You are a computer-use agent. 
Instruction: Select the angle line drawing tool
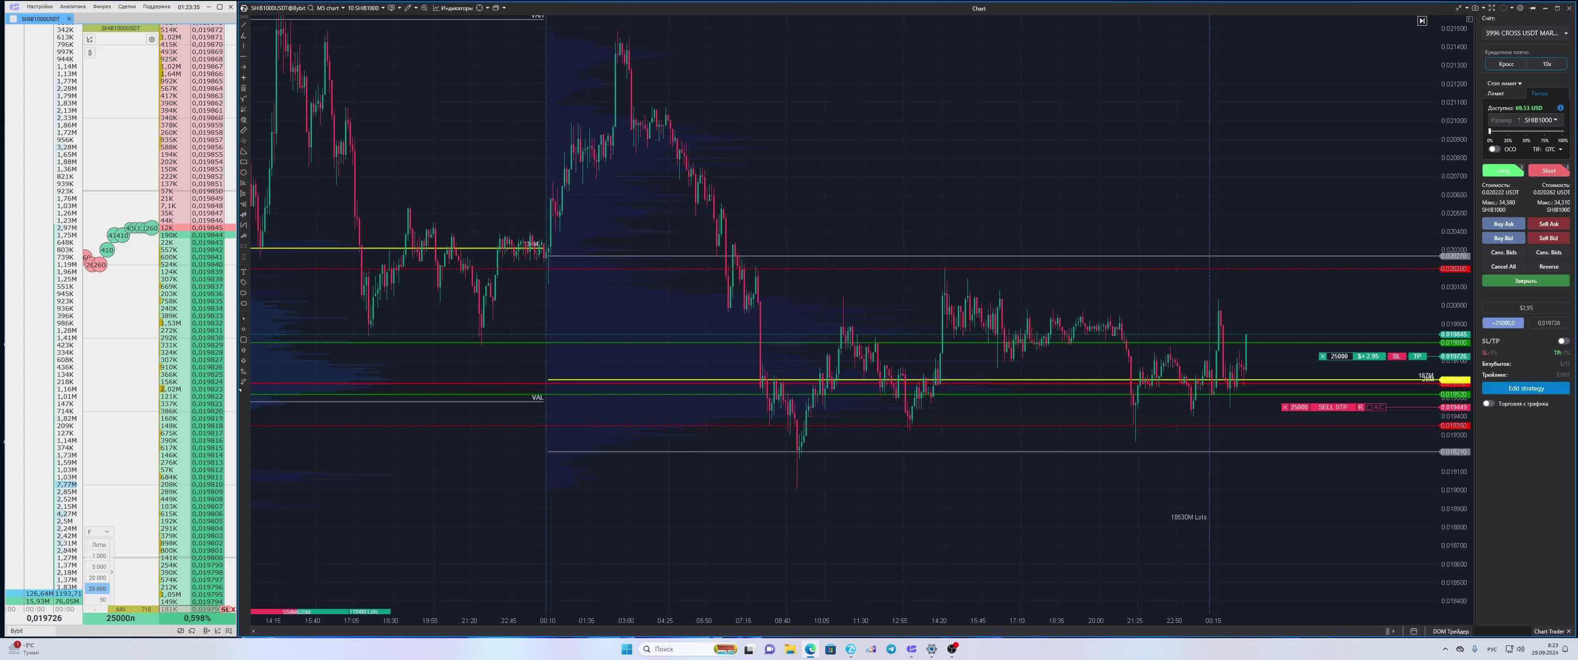[x=243, y=35]
